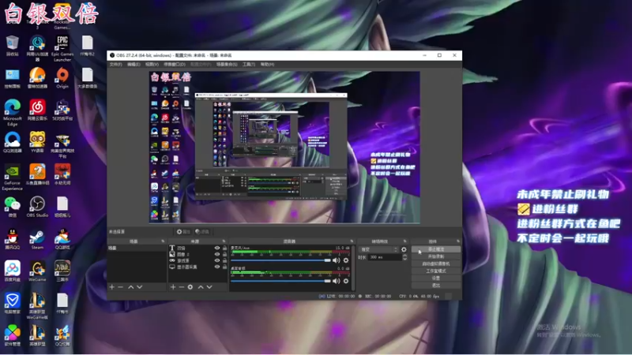632x355 pixels.
Task: Add a new source with plus icon
Action: (173, 287)
